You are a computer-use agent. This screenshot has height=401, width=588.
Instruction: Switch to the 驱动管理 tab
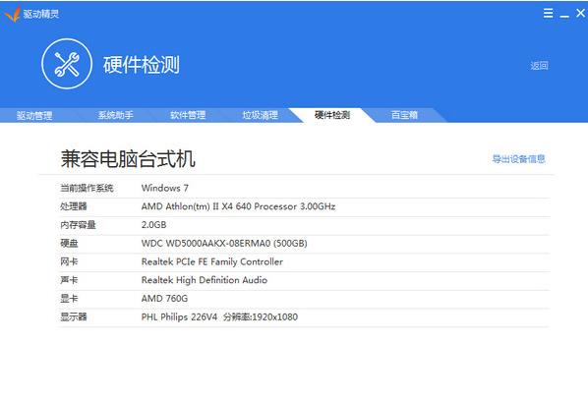tap(34, 115)
